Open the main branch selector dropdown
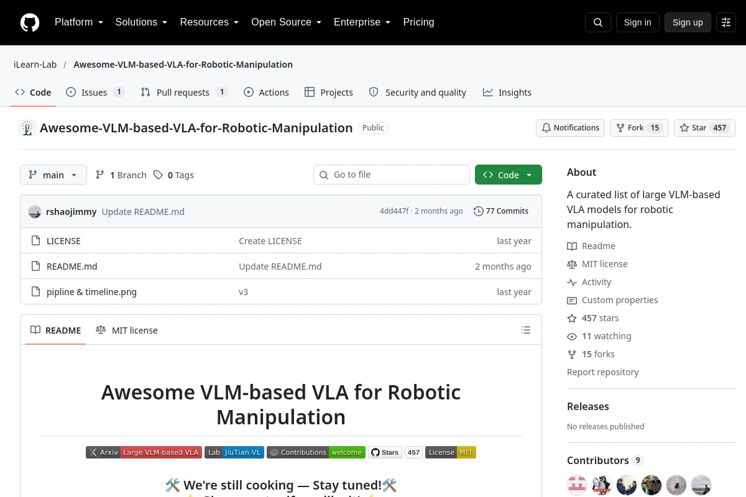This screenshot has height=497, width=746. (x=53, y=175)
